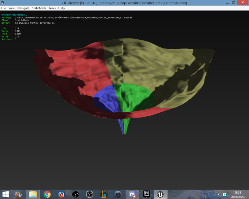Open the Tools menu
The height and width of the screenshot is (199, 249).
pos(52,8)
